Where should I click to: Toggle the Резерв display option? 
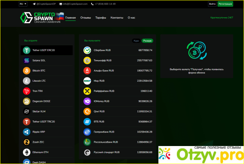(148, 40)
